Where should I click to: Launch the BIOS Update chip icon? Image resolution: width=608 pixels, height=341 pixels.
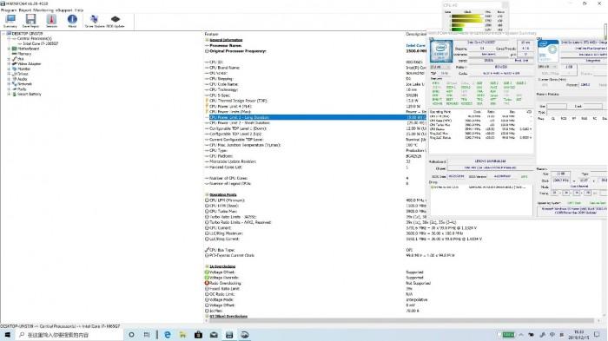(116, 21)
